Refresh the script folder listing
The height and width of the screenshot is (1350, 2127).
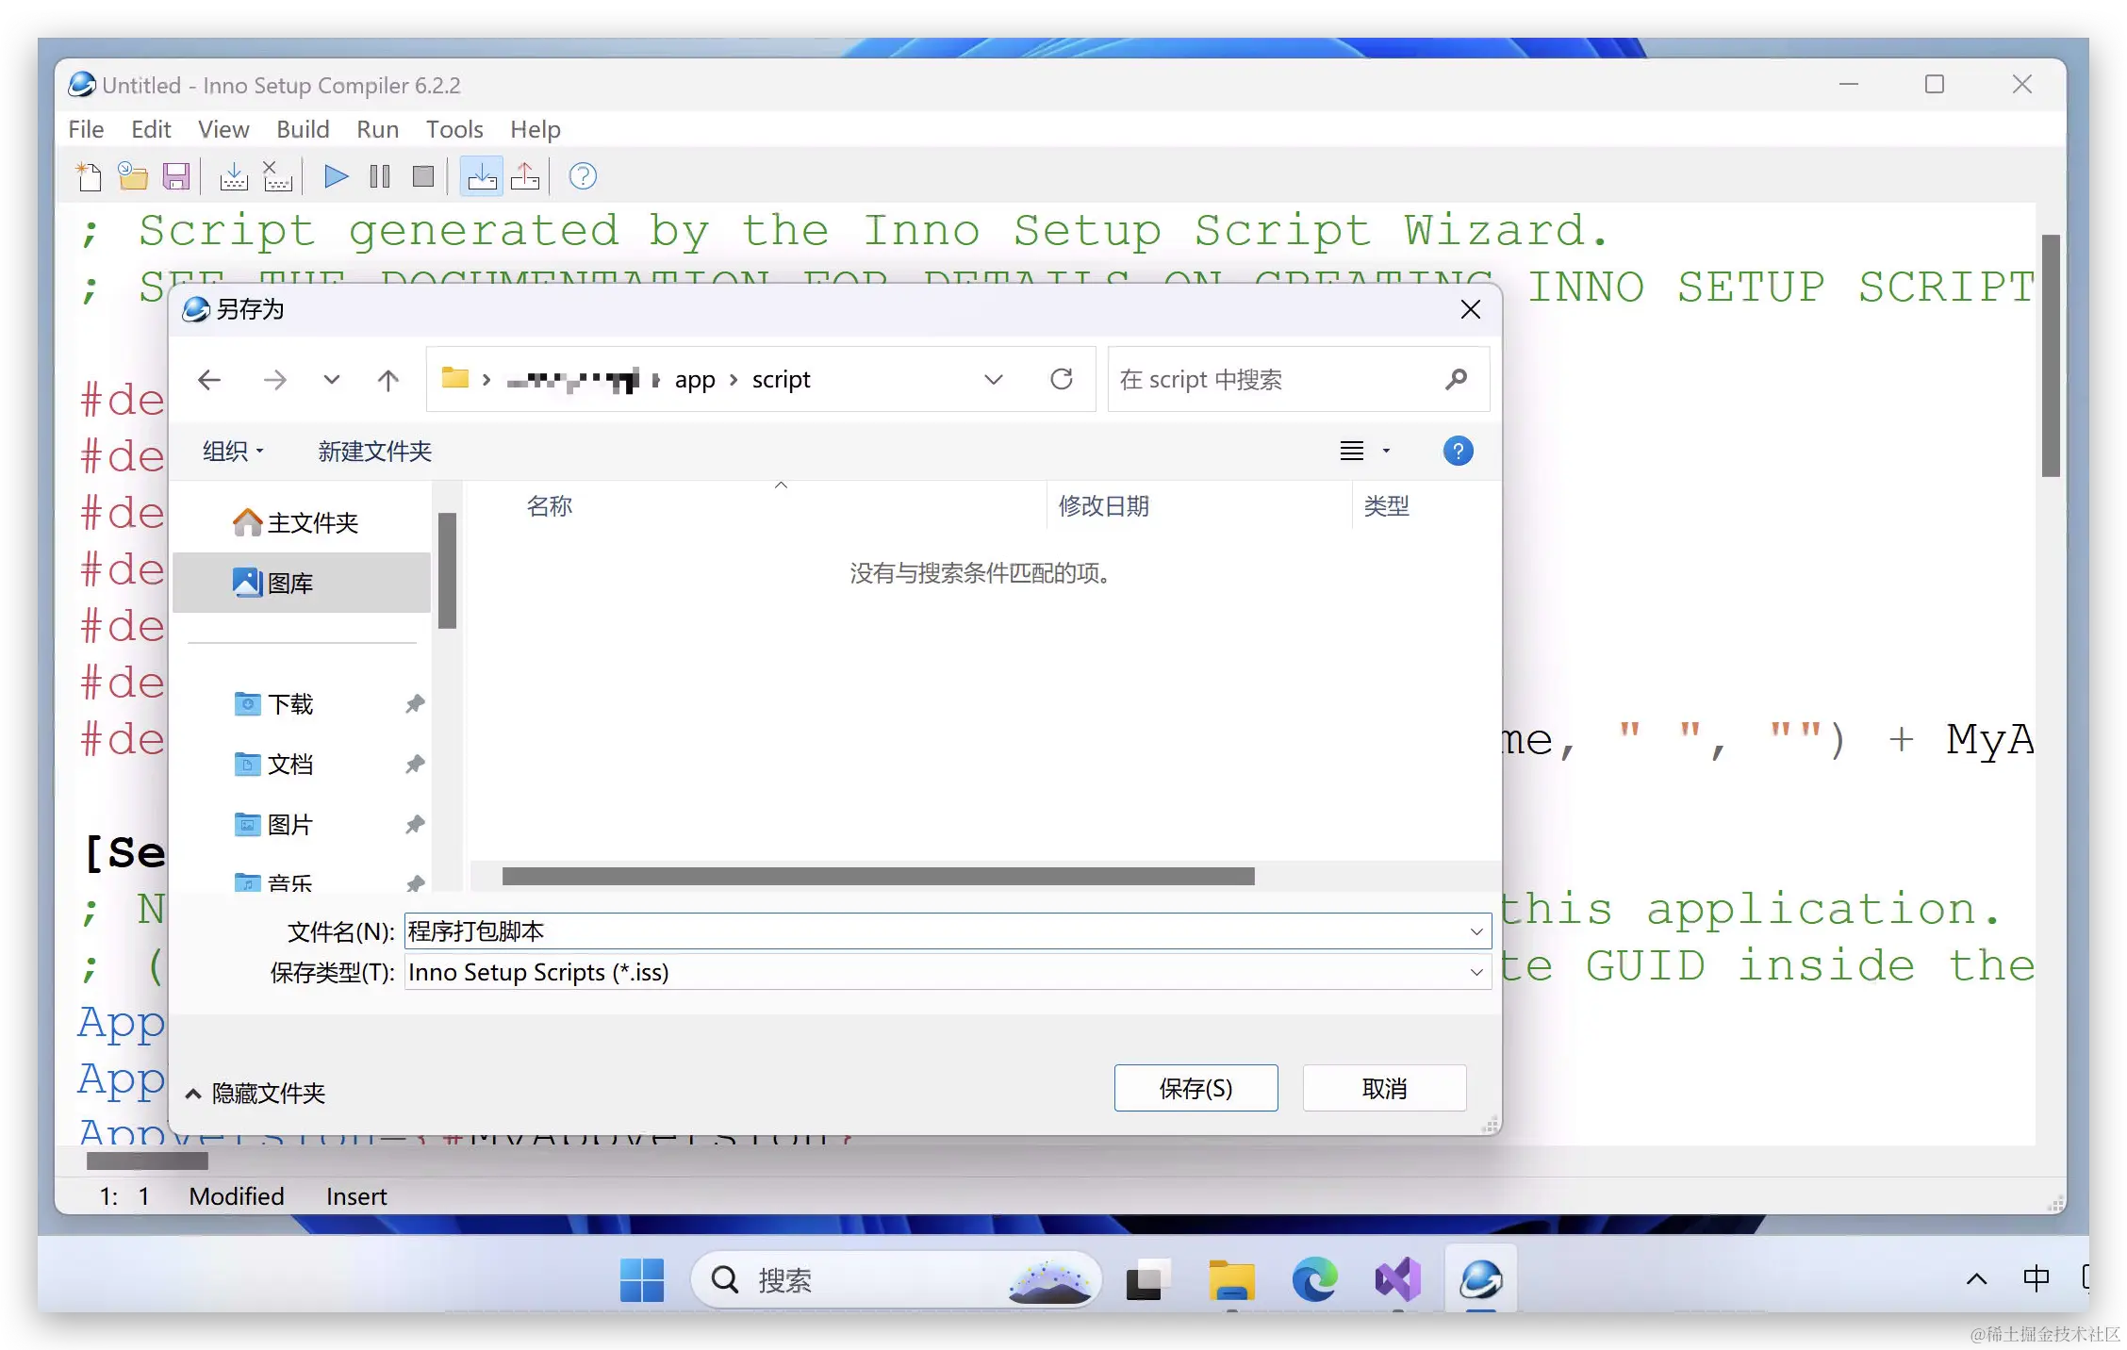1062,379
